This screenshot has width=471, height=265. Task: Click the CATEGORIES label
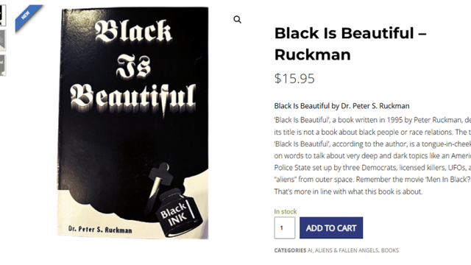290,250
